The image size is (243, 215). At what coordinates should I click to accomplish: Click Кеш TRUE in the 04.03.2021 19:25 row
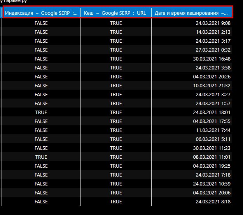tap(116, 166)
